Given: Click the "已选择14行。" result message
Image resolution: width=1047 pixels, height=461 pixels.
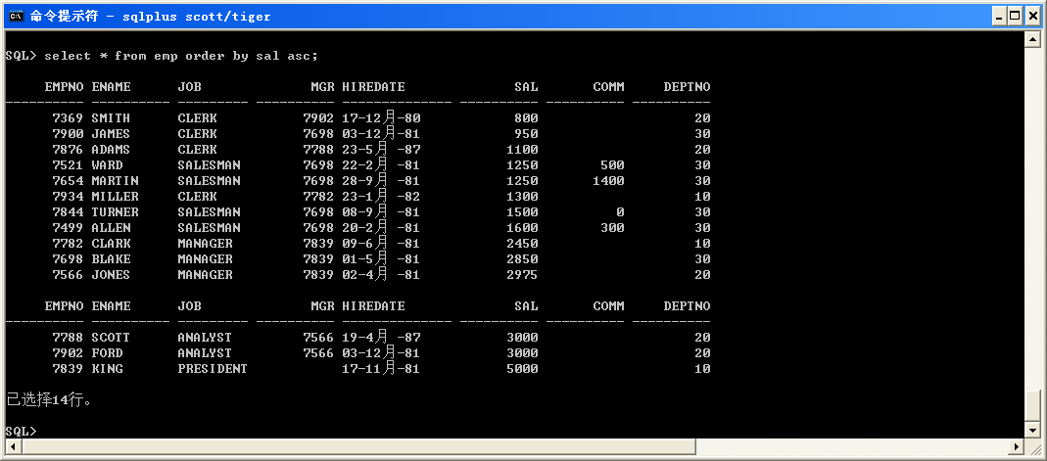Looking at the screenshot, I should (x=49, y=400).
